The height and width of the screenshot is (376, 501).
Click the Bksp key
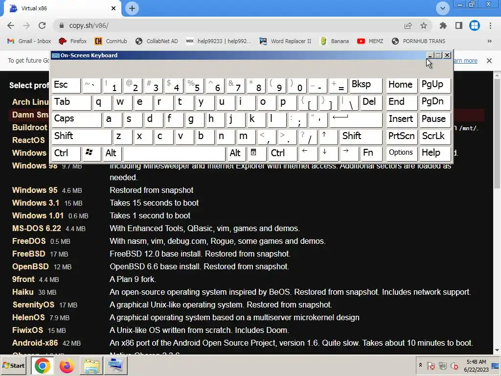pos(366,85)
